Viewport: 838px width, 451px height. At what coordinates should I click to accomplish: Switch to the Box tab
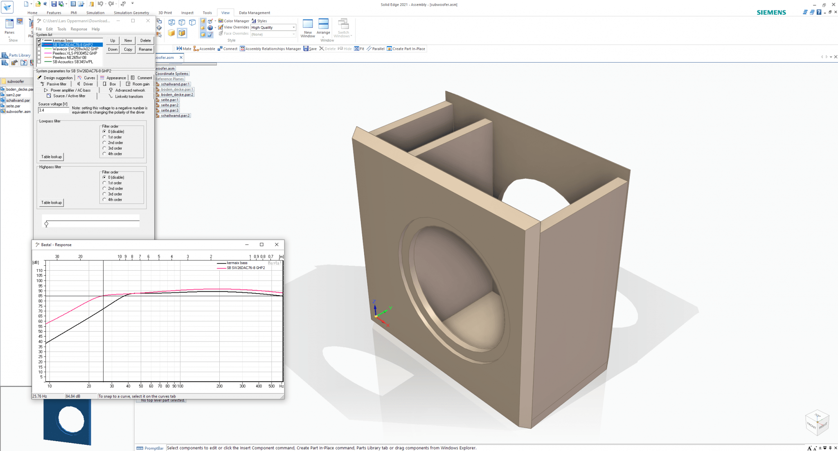tap(109, 84)
